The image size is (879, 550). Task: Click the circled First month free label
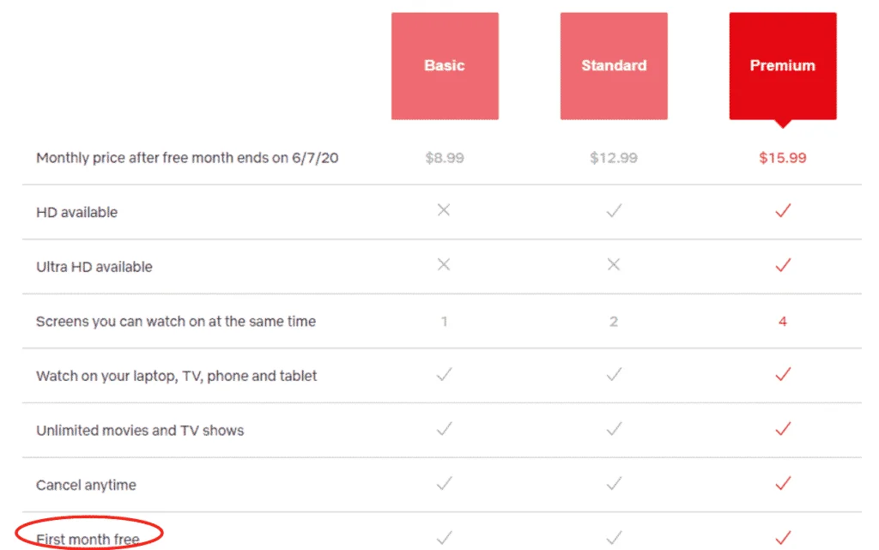[x=88, y=540]
